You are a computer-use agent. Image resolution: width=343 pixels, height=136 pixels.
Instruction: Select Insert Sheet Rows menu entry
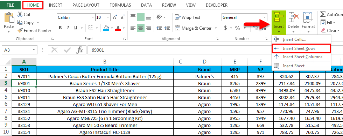pyautogui.click(x=301, y=48)
